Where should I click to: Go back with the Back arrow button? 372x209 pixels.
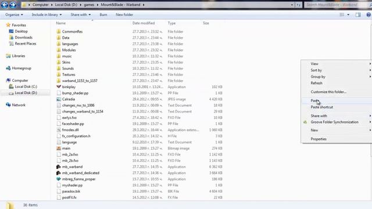click(x=5, y=5)
